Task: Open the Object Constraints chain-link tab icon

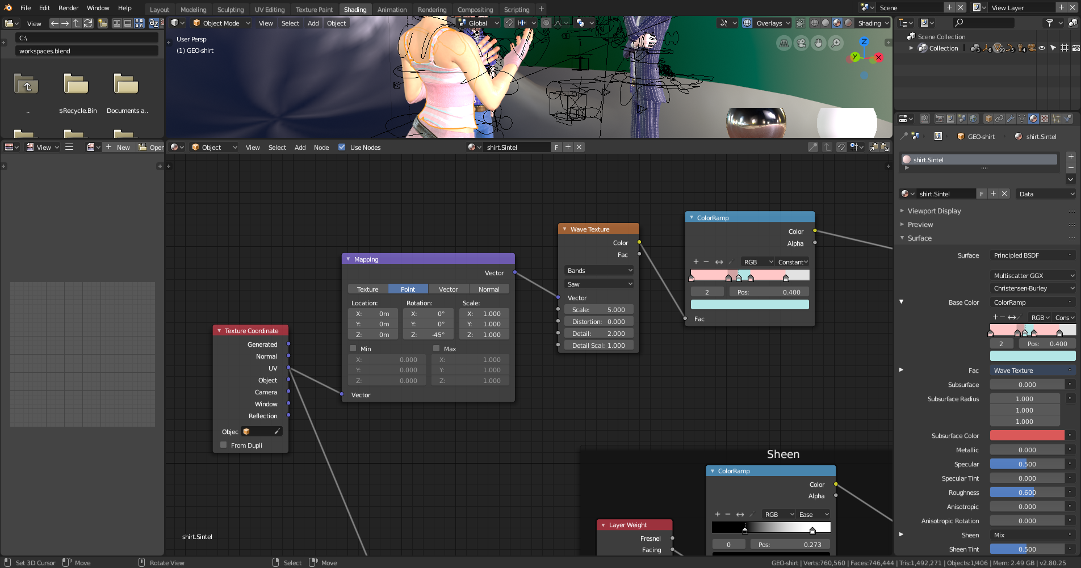Action: [x=999, y=119]
